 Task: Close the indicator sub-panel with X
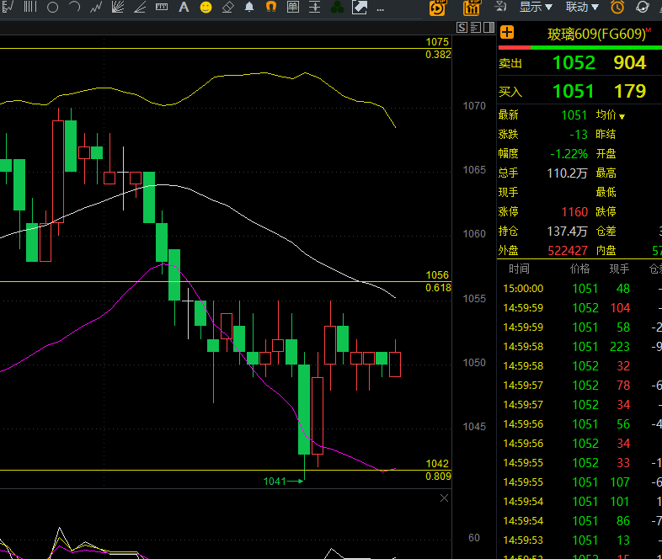tap(444, 498)
